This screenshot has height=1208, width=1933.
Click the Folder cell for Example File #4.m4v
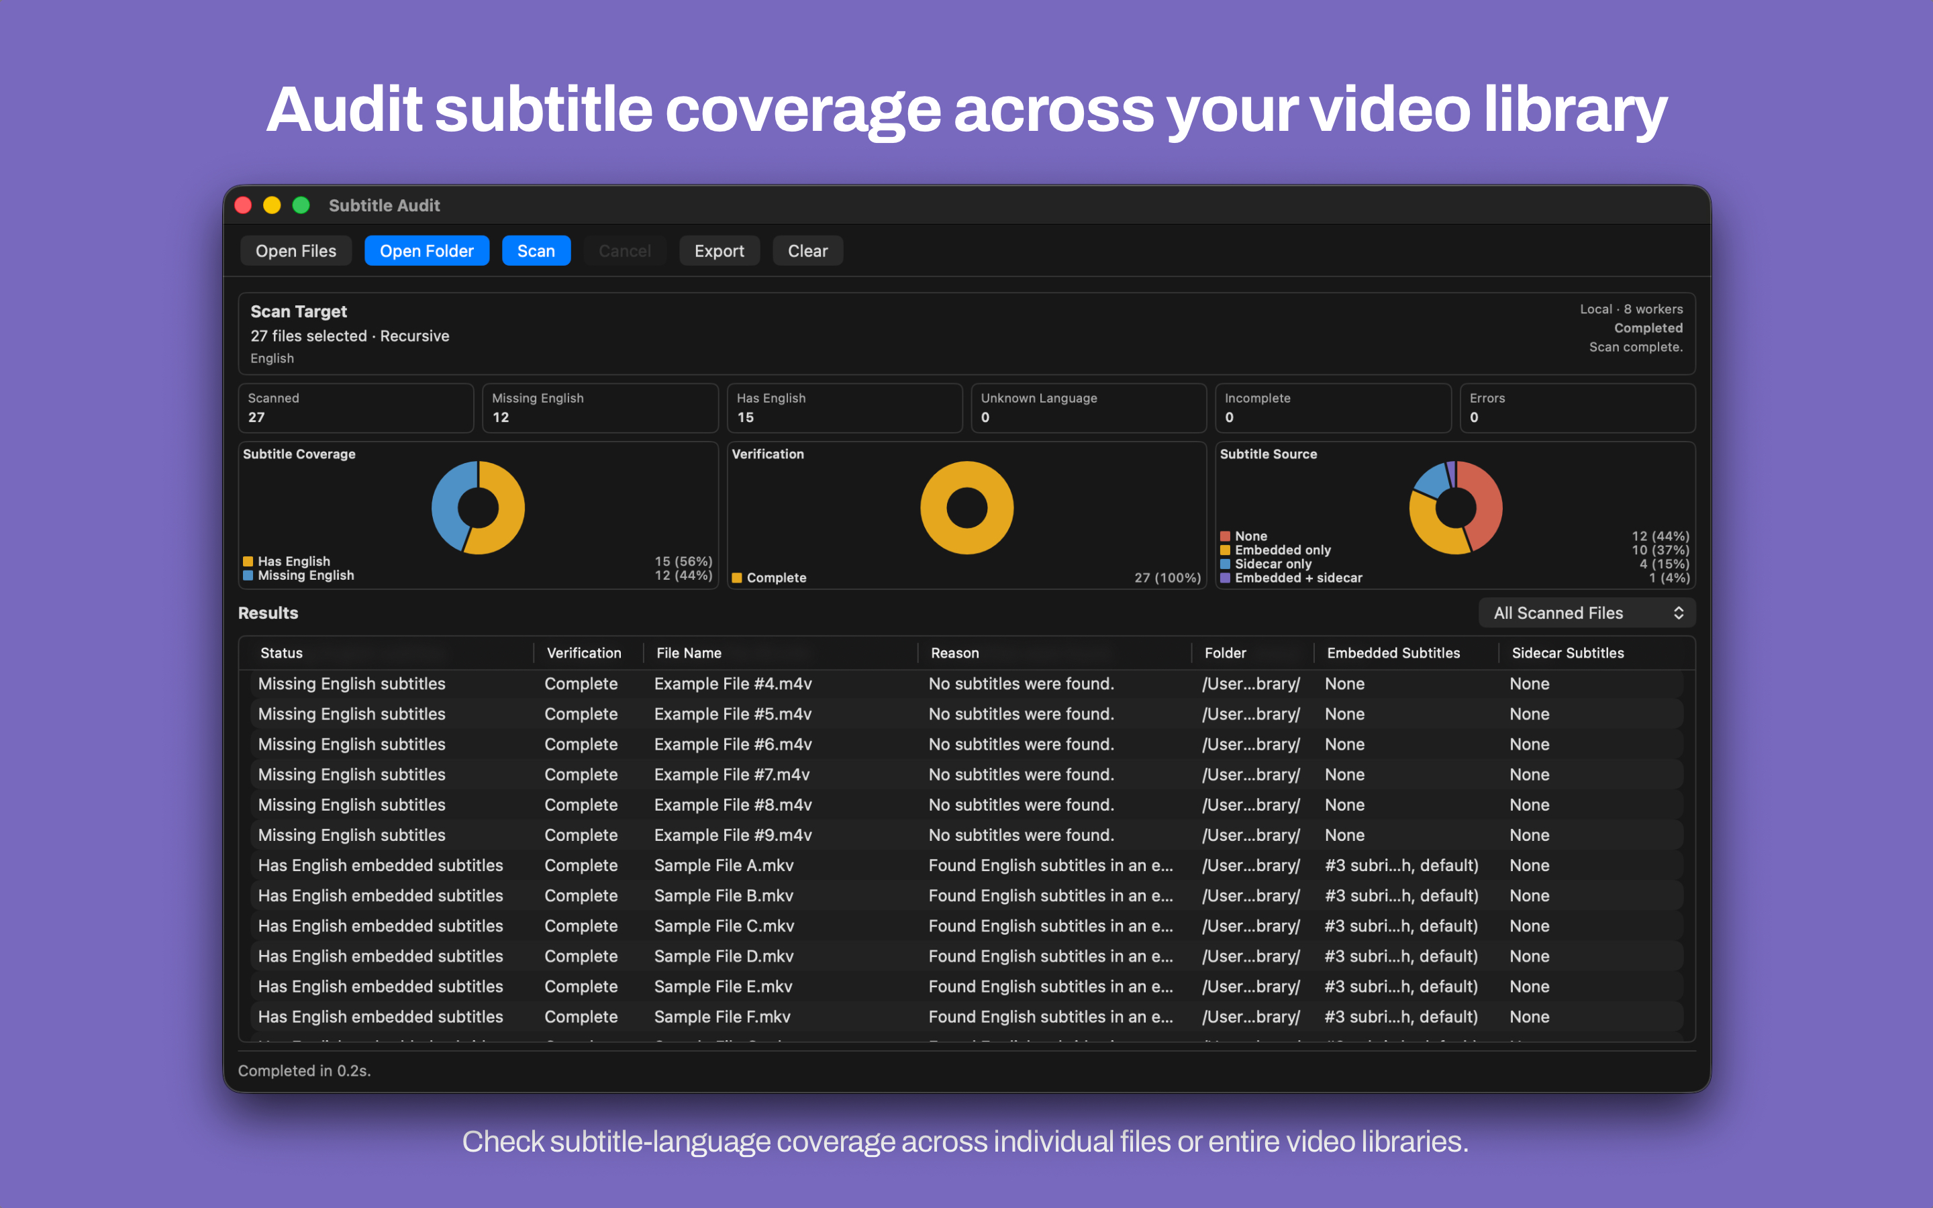click(x=1251, y=684)
